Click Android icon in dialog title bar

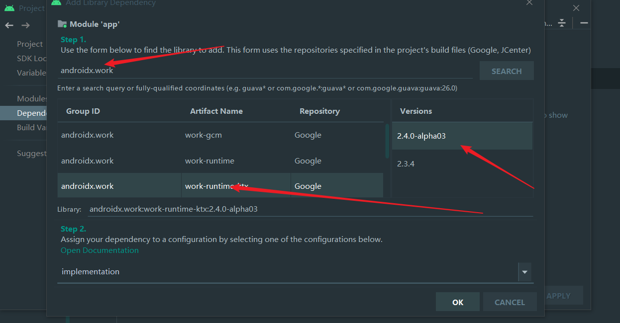coord(56,2)
